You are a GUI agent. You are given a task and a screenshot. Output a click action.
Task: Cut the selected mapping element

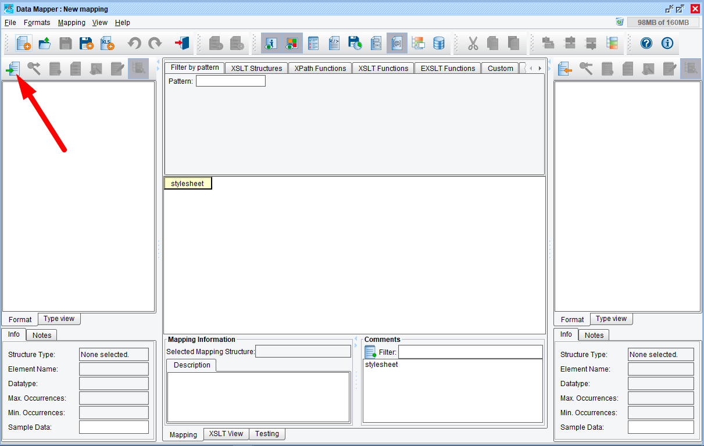coord(472,43)
